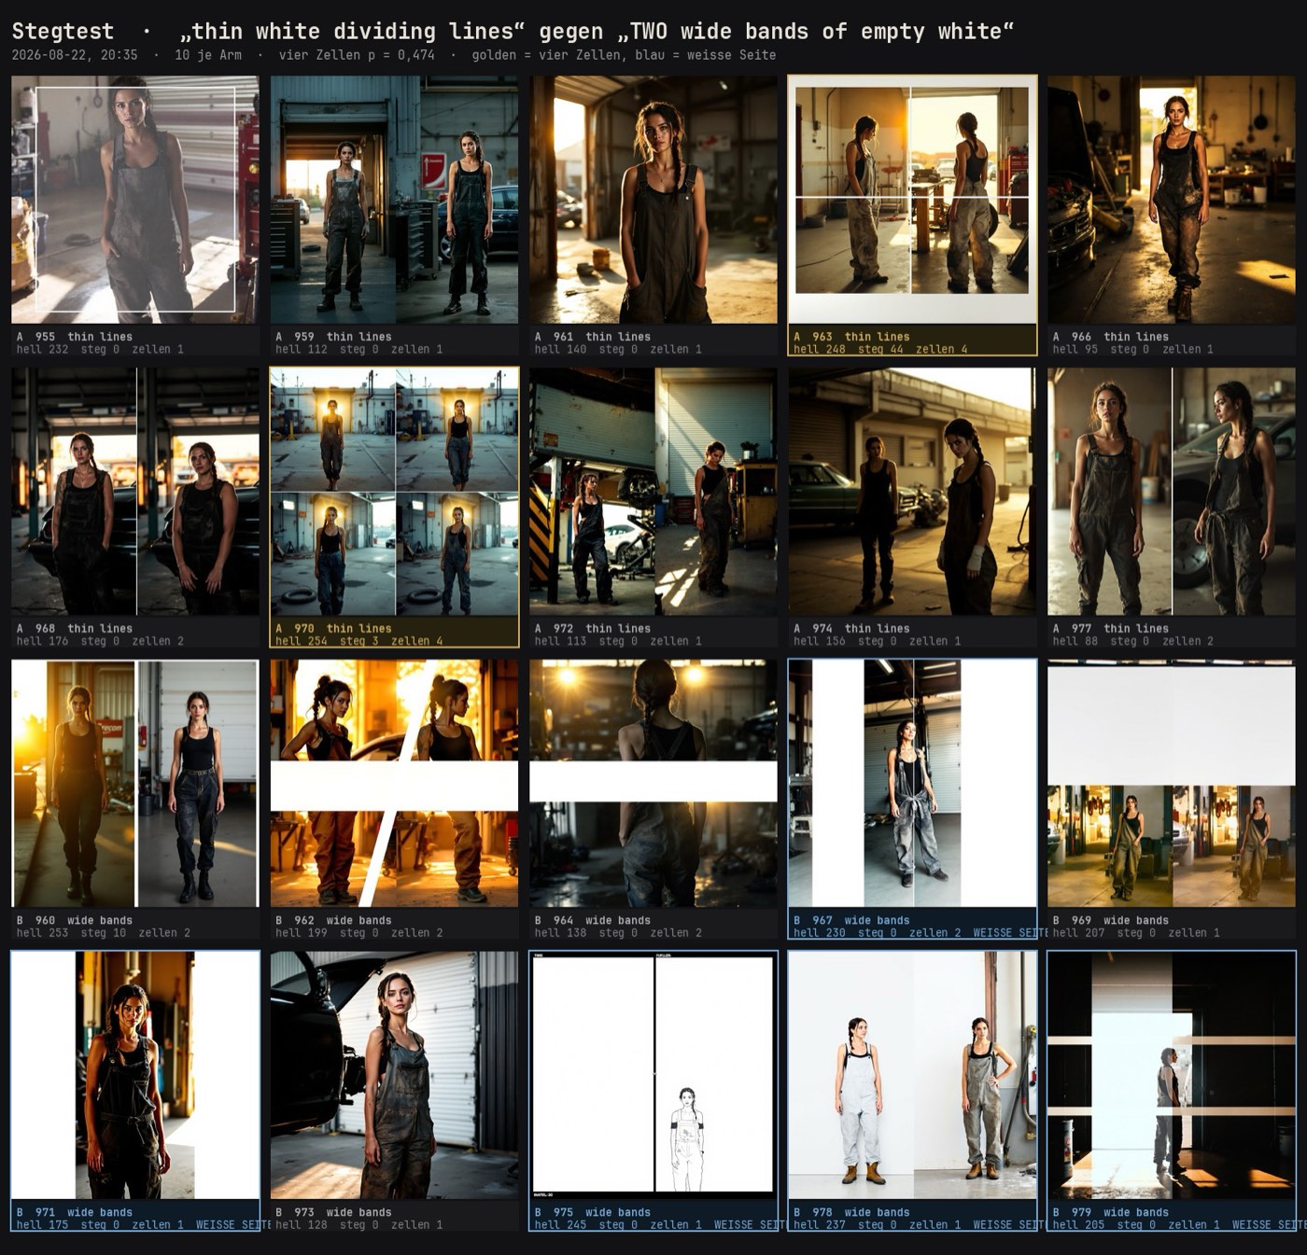Click the timestamp "2026-08-22, 20:35"

[75, 55]
